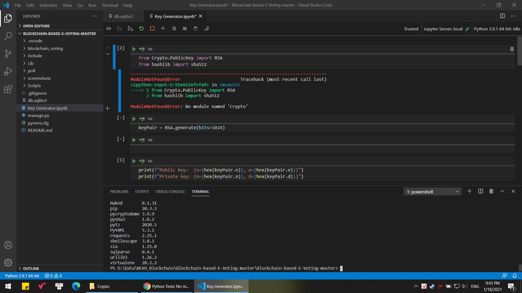The width and height of the screenshot is (522, 293).
Task: Click the Interrupt Kernel stop button
Action: [152, 28]
